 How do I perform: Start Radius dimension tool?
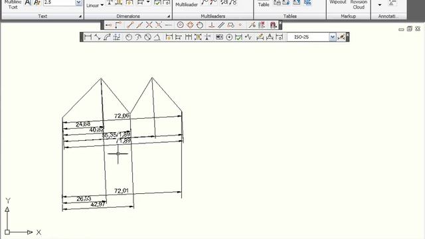point(129,37)
